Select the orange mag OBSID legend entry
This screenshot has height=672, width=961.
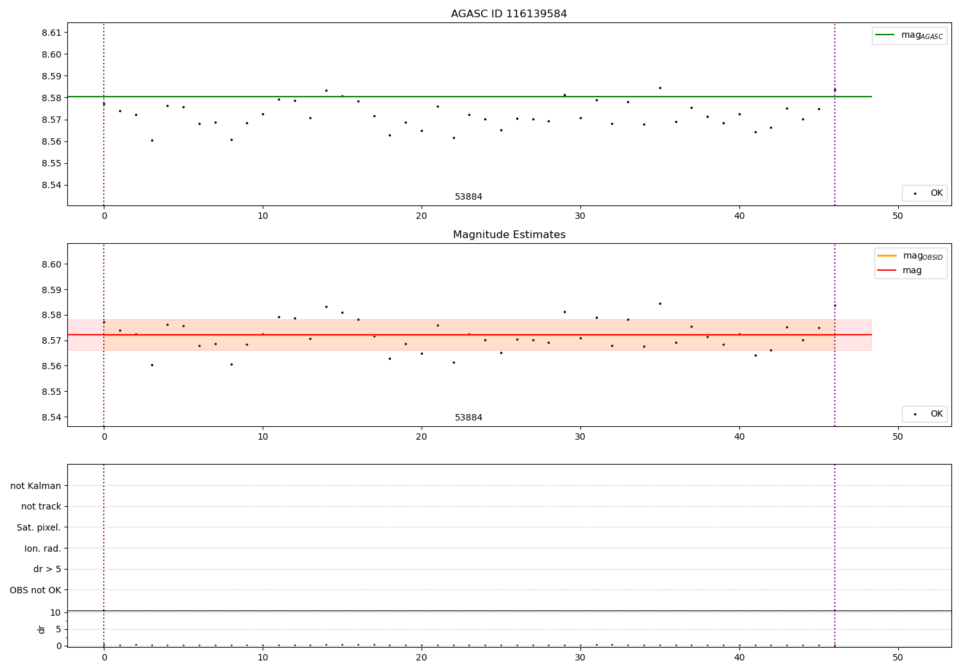click(910, 256)
